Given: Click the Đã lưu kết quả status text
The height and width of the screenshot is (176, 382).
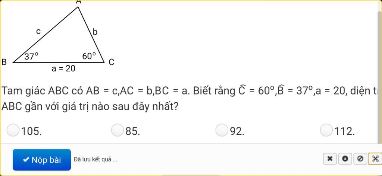Looking at the screenshot, I should coord(96,160).
